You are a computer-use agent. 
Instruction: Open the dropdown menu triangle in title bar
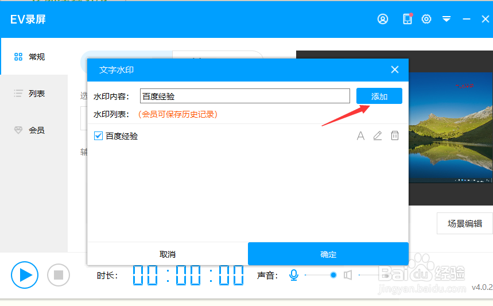coord(447,19)
